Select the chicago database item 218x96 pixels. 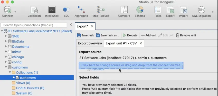[x=18, y=57]
